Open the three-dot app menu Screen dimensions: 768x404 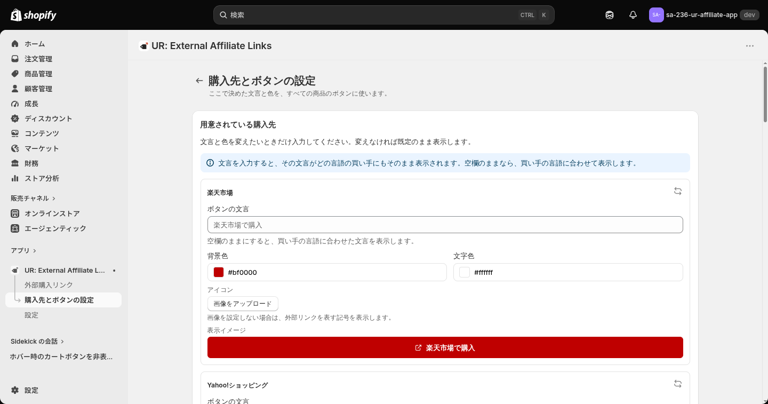[x=750, y=46]
